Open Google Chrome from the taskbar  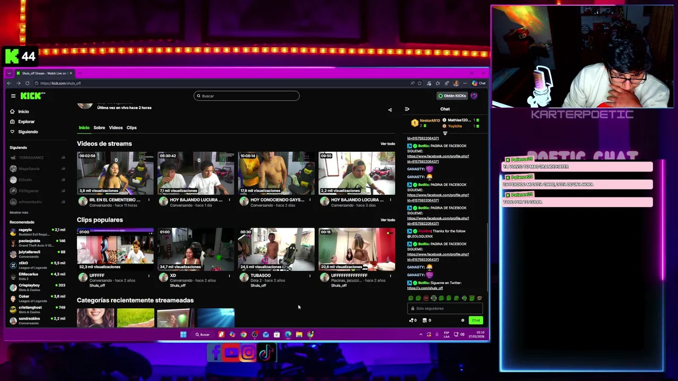244,334
